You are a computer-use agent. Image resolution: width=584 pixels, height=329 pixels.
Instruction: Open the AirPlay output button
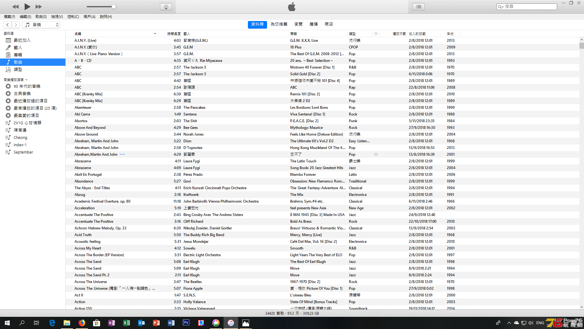(x=166, y=7)
